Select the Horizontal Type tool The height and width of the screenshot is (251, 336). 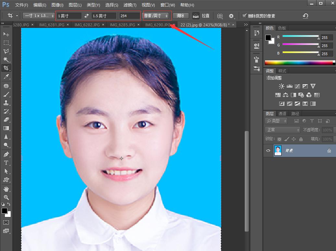tap(6, 163)
